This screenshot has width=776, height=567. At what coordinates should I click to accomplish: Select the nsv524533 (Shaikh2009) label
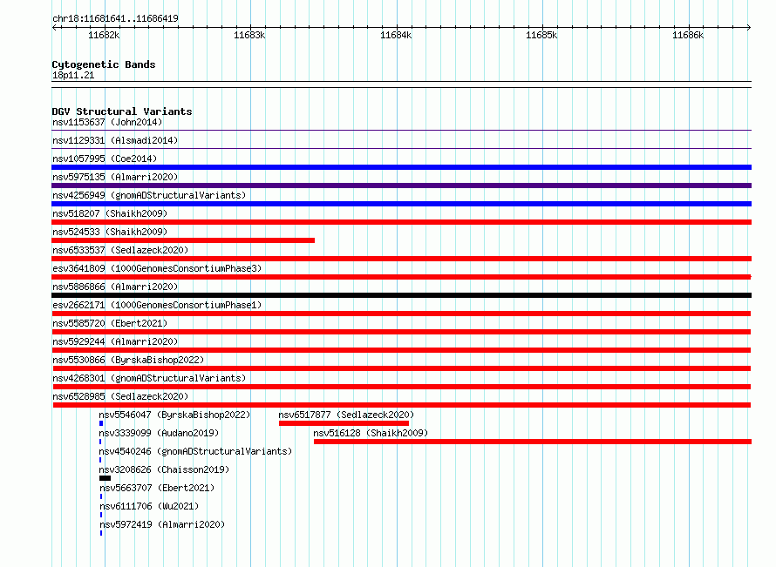110,232
